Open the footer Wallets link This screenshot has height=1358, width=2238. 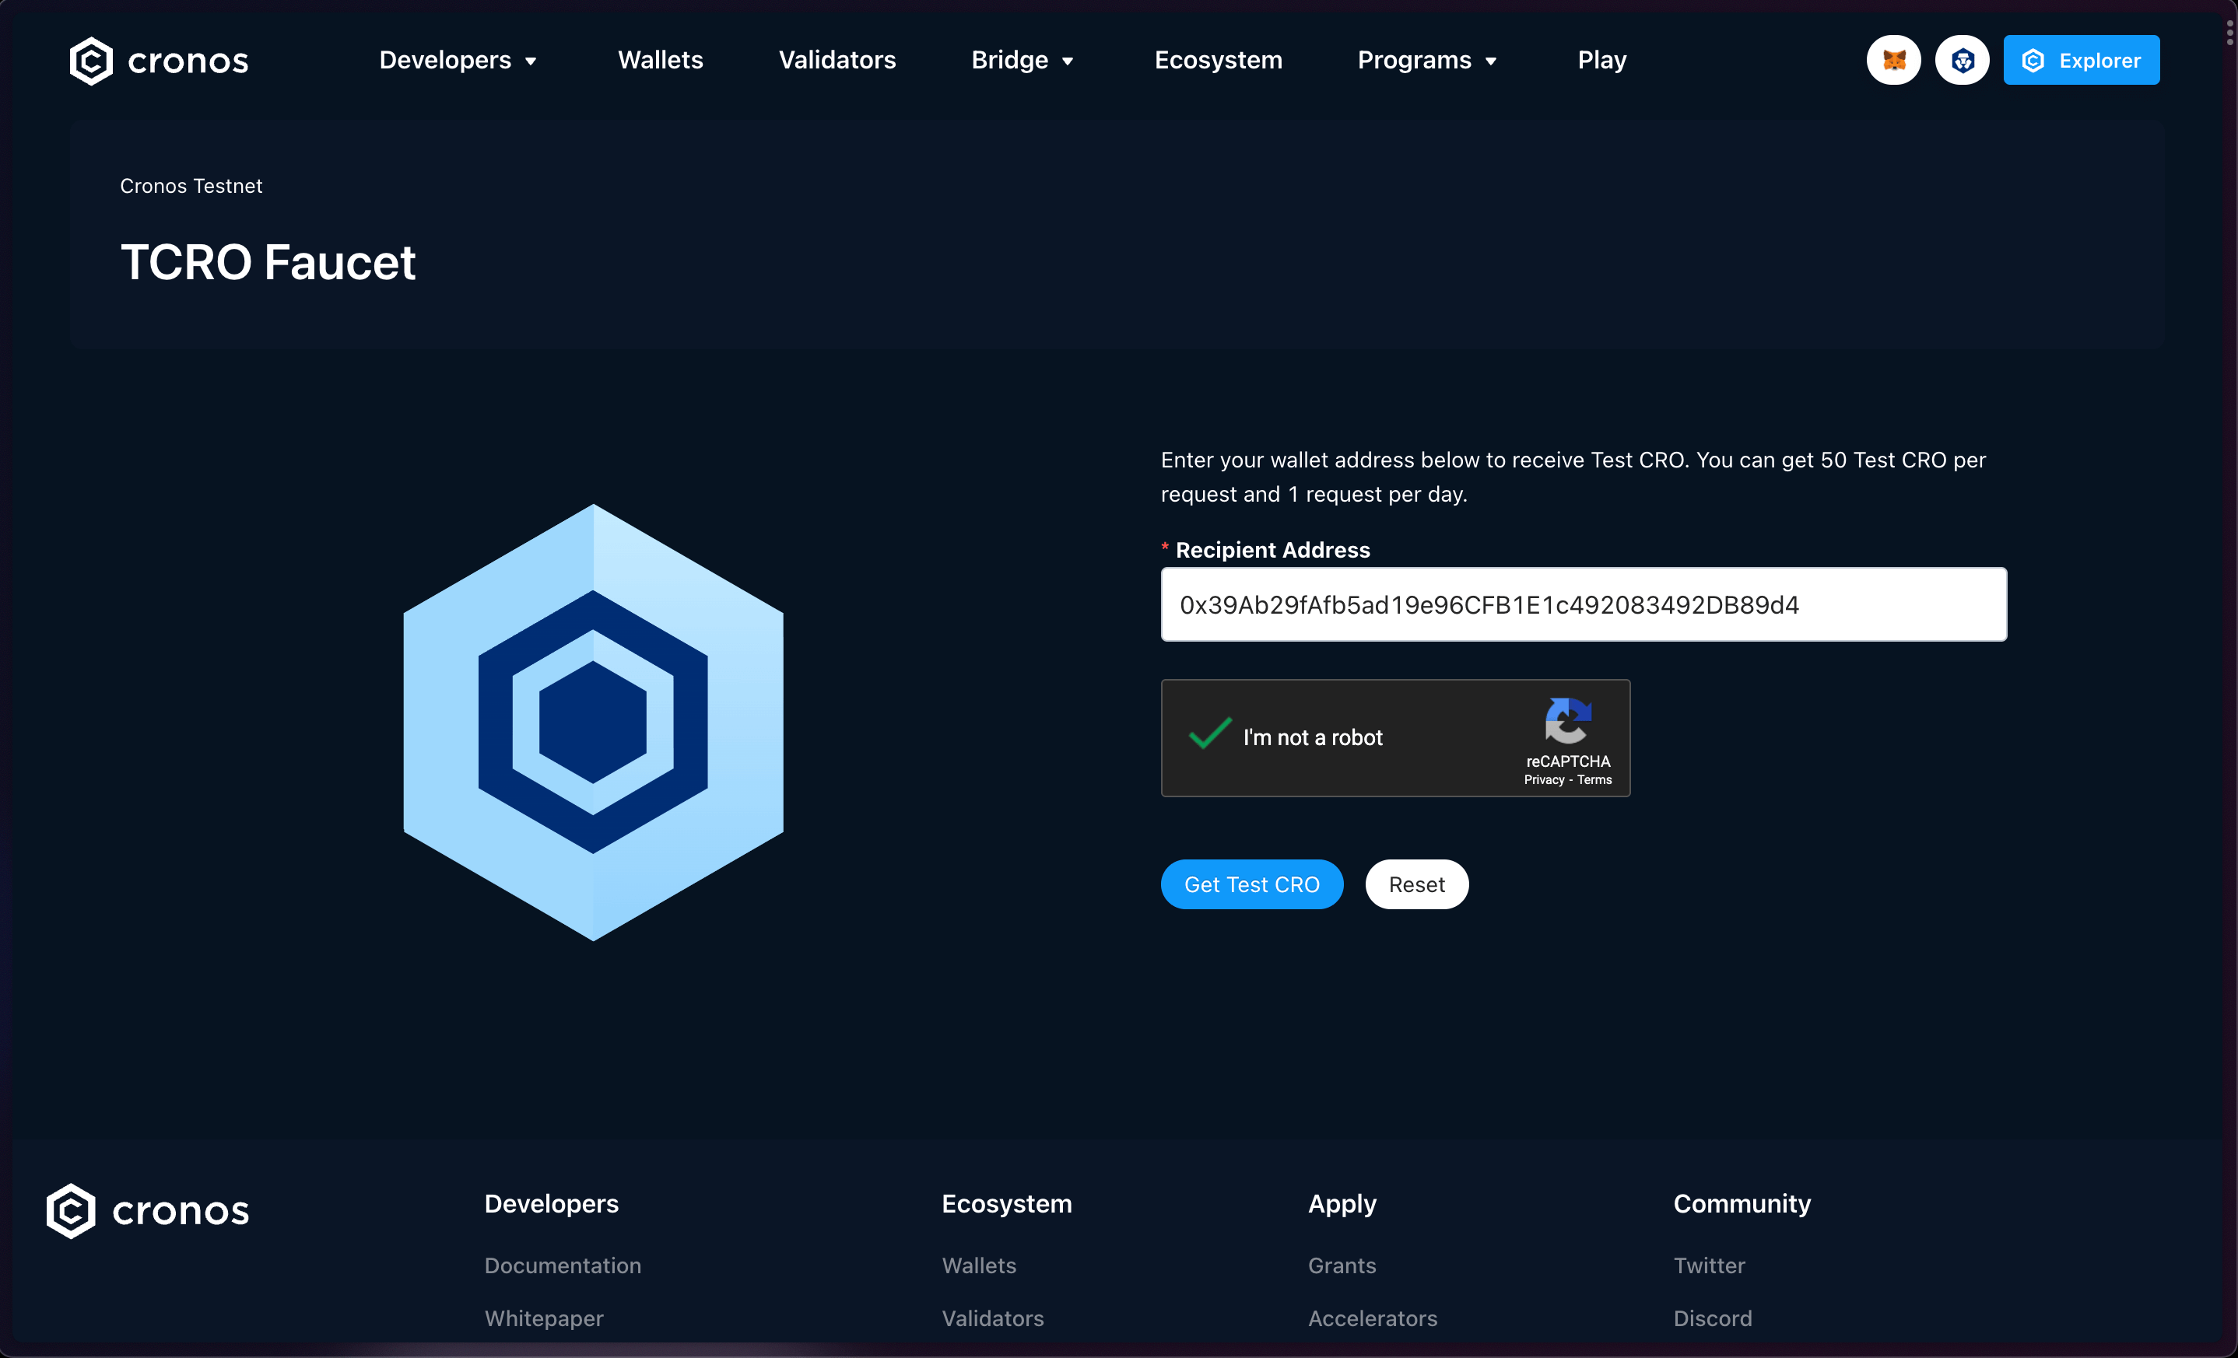tap(978, 1265)
